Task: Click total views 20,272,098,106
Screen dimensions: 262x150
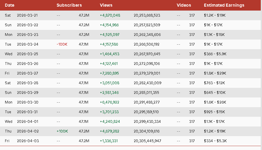Action: [147, 64]
